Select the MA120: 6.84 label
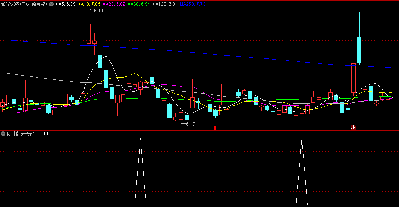The height and width of the screenshot is (207, 399). click(165, 4)
